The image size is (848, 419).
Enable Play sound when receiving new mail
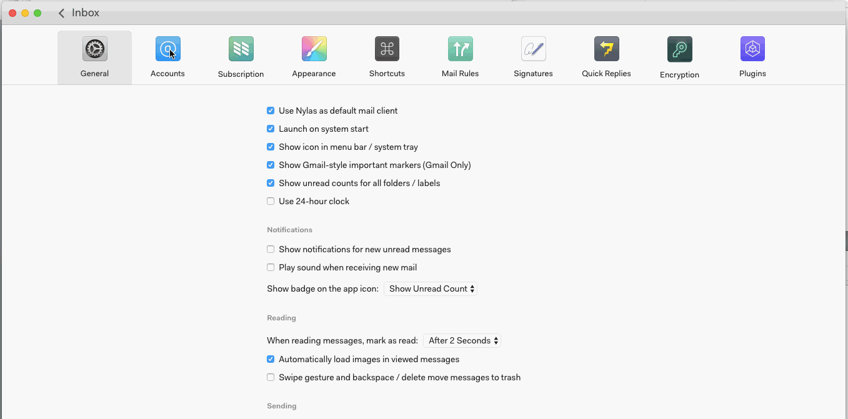271,267
